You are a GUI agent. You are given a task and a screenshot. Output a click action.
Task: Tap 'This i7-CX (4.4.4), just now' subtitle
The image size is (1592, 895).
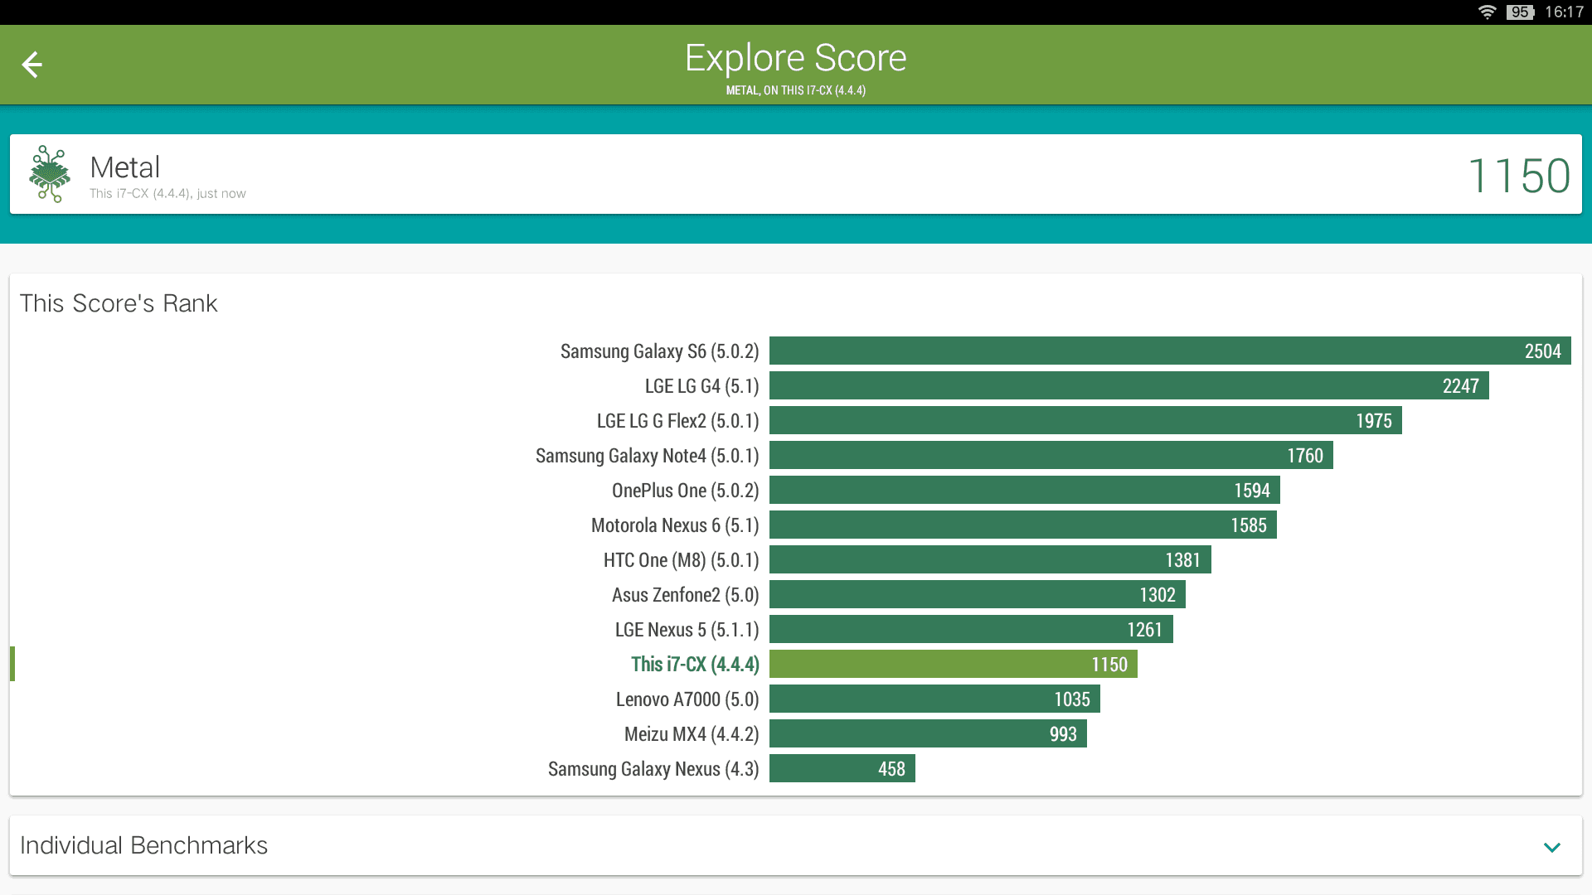(167, 193)
